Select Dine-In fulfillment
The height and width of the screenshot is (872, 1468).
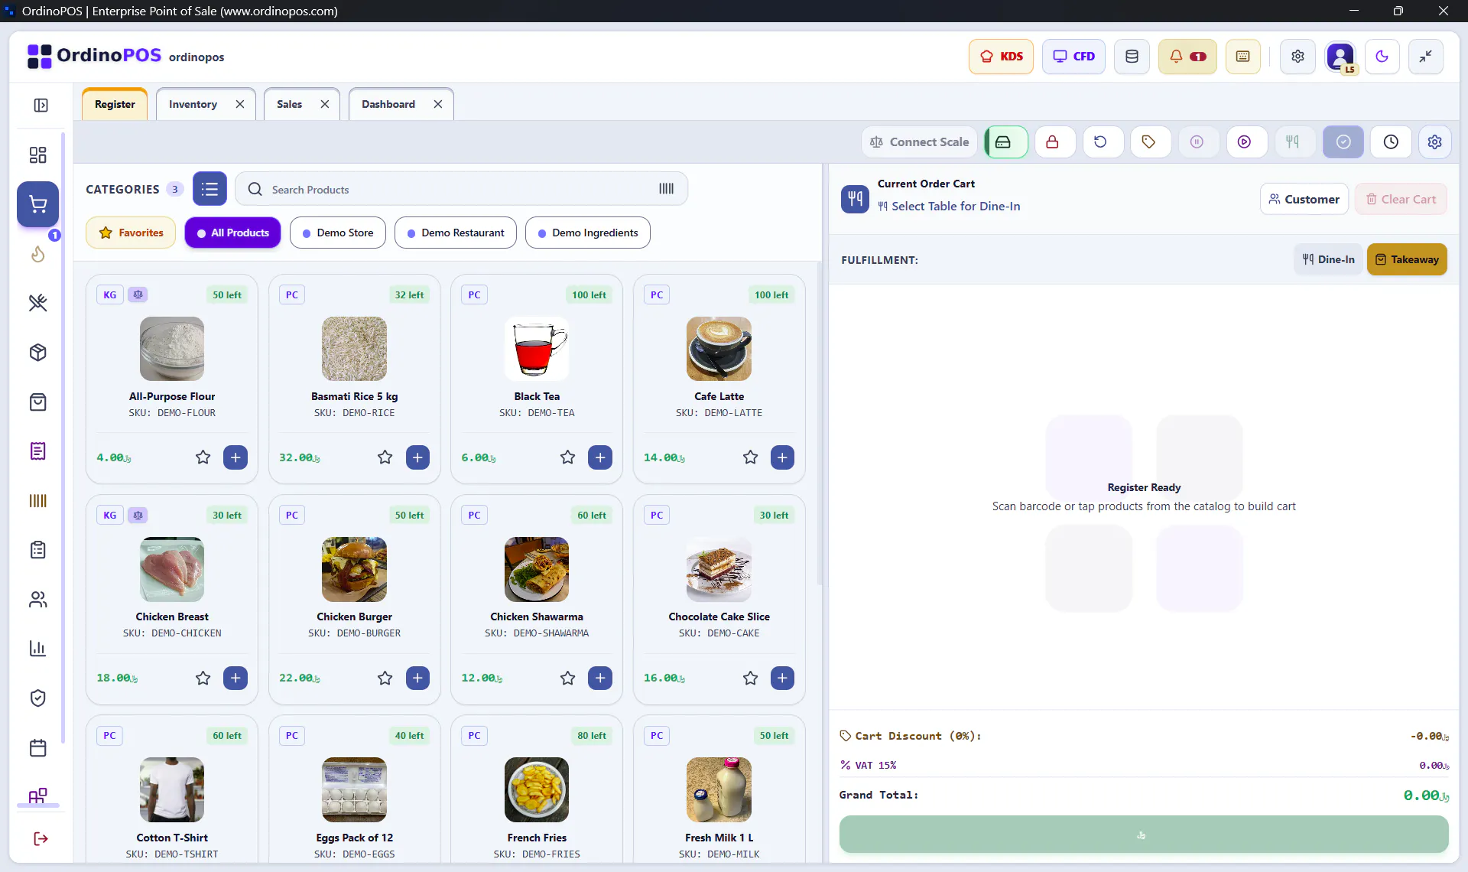pyautogui.click(x=1329, y=259)
